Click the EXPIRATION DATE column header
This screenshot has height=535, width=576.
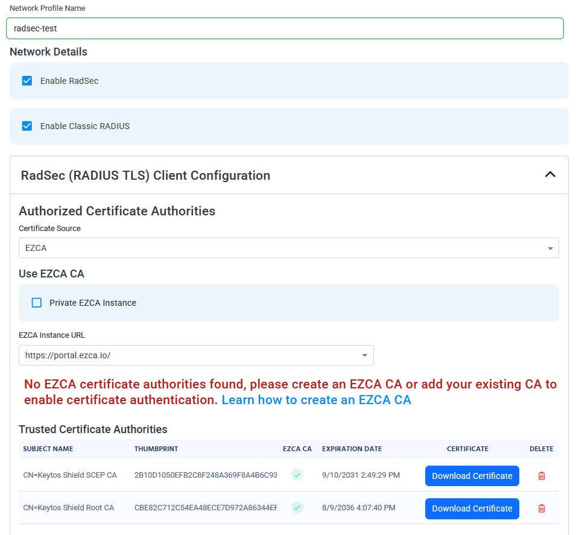pos(352,449)
